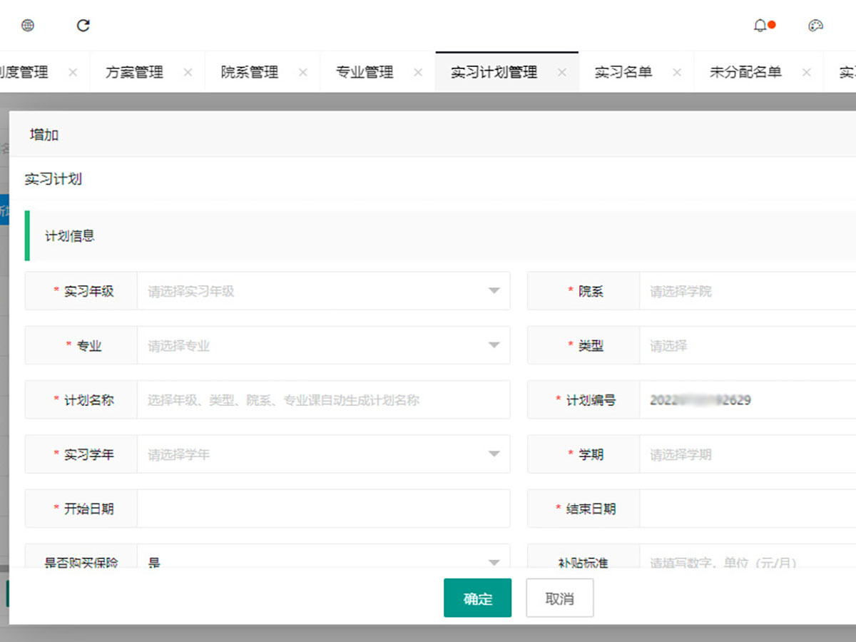
Task: Expand the 专业 dropdown
Action: pos(323,346)
